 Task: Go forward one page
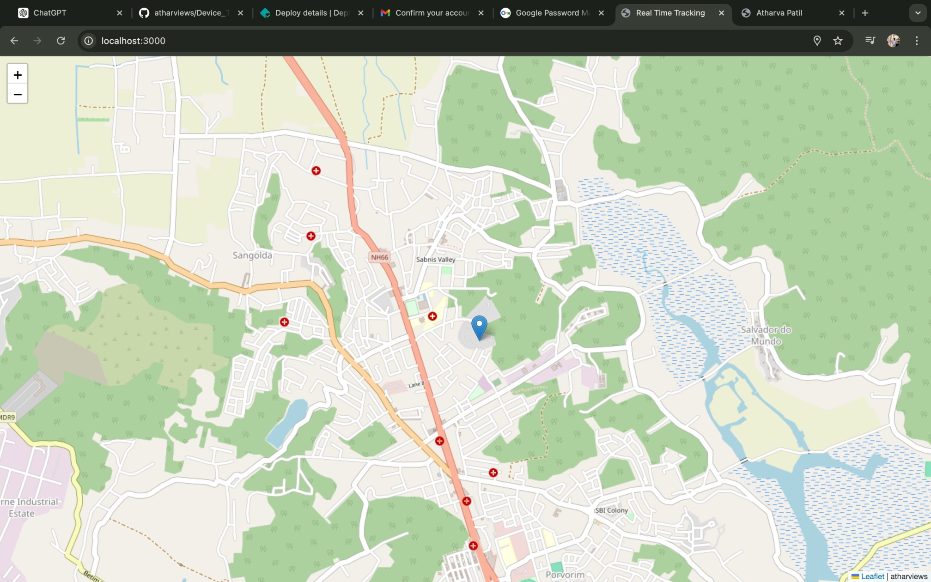(x=37, y=41)
